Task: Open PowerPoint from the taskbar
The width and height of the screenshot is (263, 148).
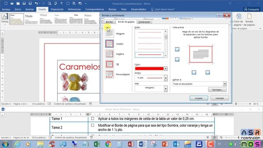Action: 165,144
